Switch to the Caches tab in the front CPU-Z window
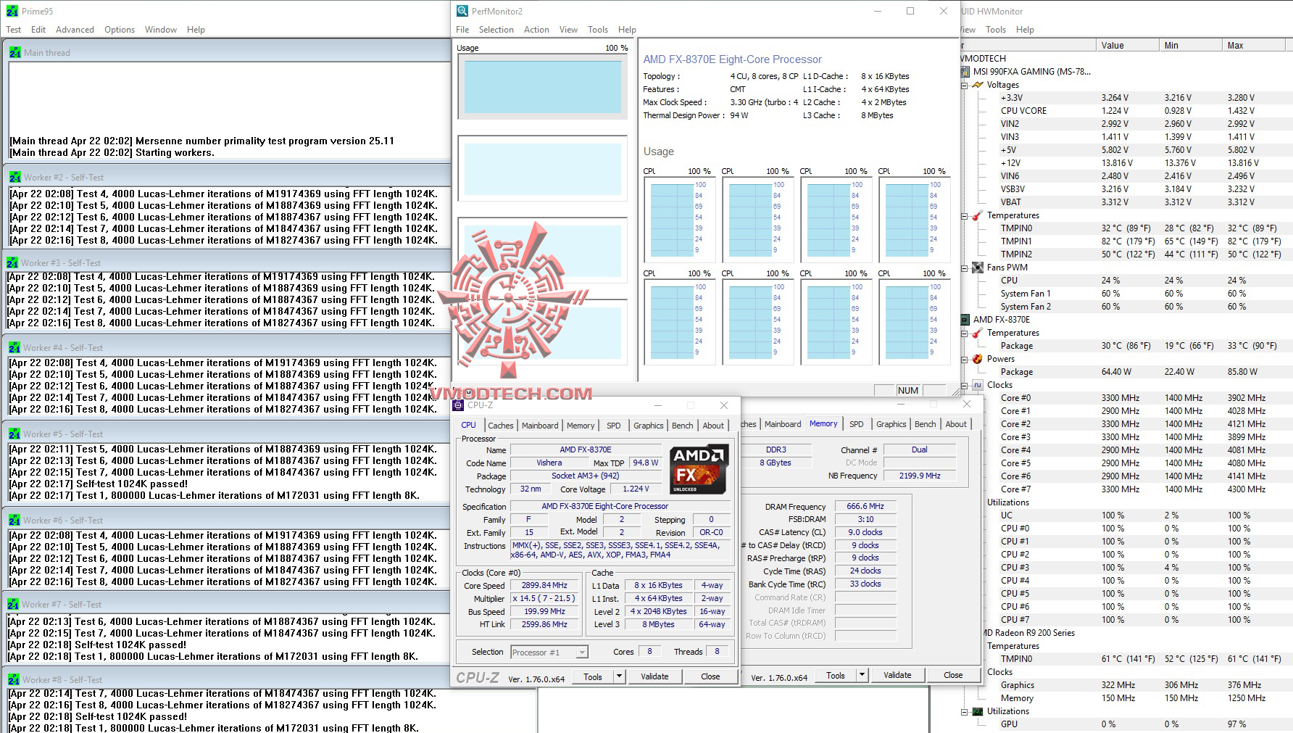This screenshot has height=733, width=1293. [x=500, y=426]
